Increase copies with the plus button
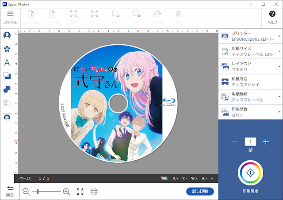Viewport: 283px width, 200px height. (x=266, y=142)
